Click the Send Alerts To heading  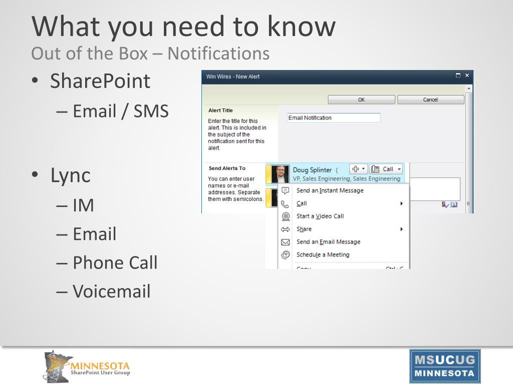click(227, 168)
